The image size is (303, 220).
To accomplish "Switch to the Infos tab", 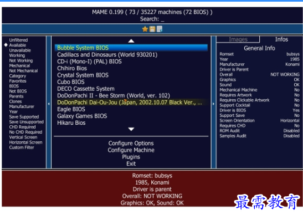I will click(281, 39).
